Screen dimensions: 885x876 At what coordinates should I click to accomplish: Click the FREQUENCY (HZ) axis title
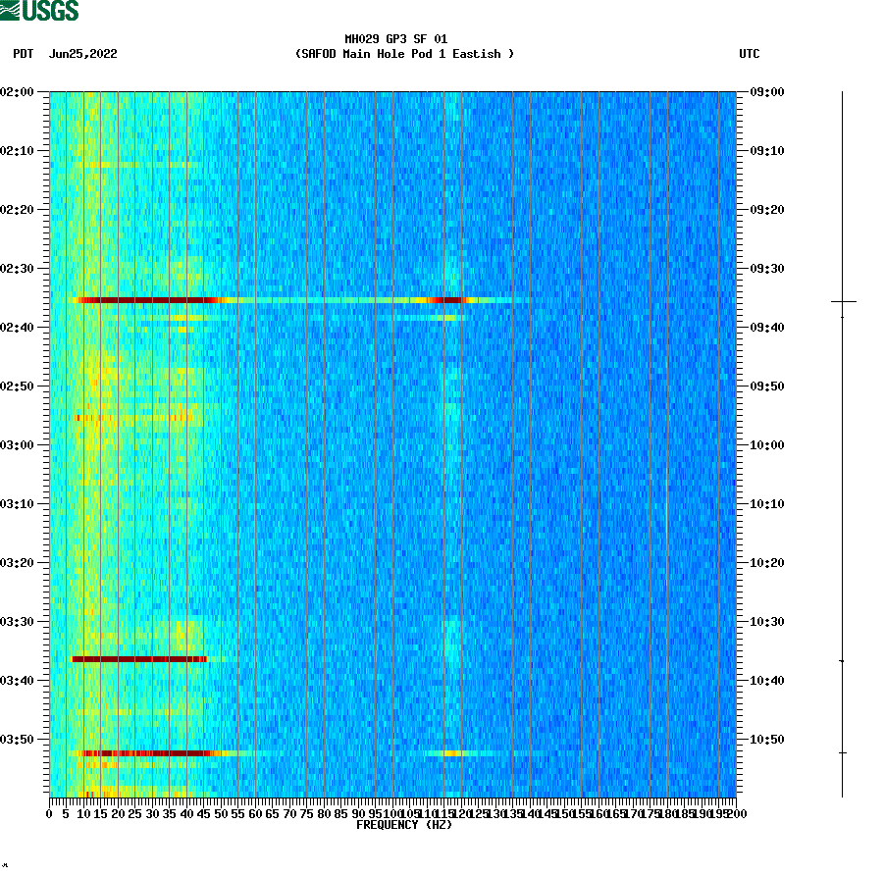[x=406, y=824]
